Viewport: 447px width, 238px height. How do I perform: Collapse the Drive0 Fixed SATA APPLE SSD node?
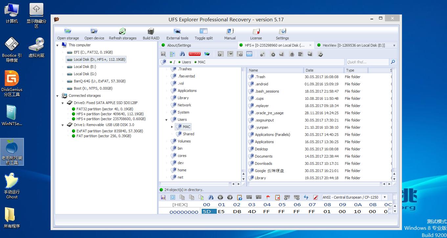pyautogui.click(x=63, y=103)
